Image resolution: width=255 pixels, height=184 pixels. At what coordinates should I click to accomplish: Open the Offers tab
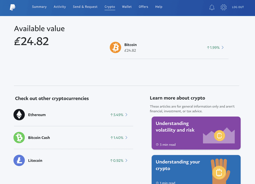point(143,7)
